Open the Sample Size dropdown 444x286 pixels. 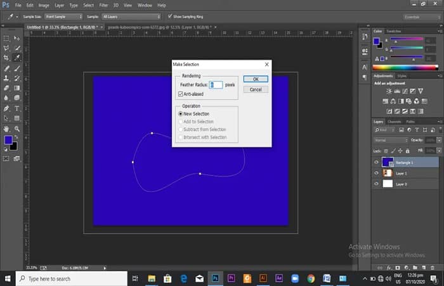(63, 17)
